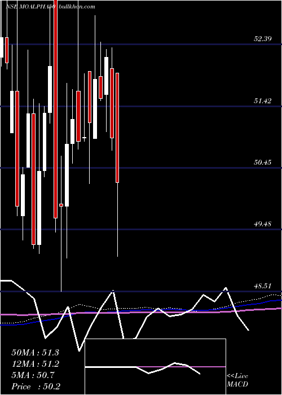Click the 50.45 price level label
Screen dimensions: 282x395
point(262,163)
